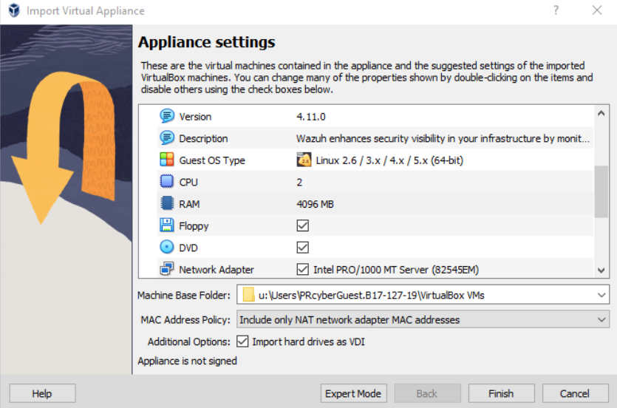Click the Network Adapter row label
This screenshot has width=617, height=408.
tap(217, 270)
